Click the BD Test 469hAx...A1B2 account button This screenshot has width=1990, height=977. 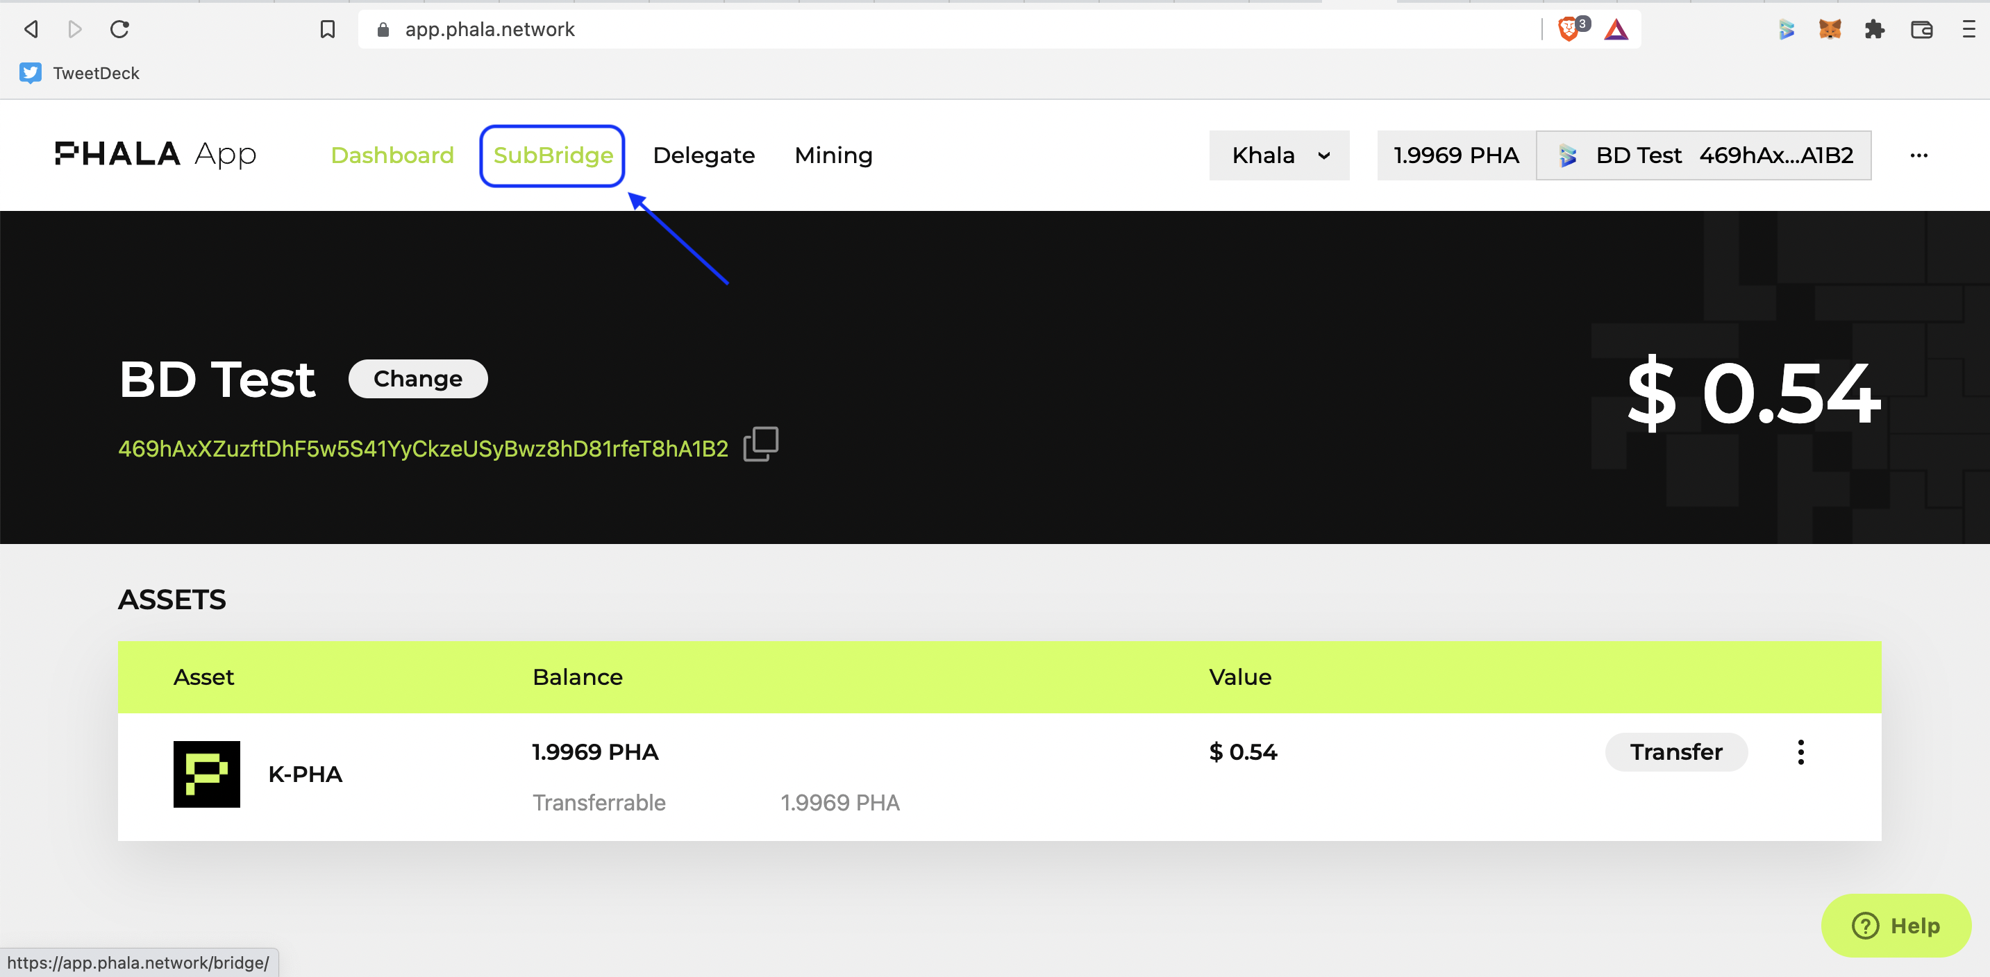coord(1704,155)
